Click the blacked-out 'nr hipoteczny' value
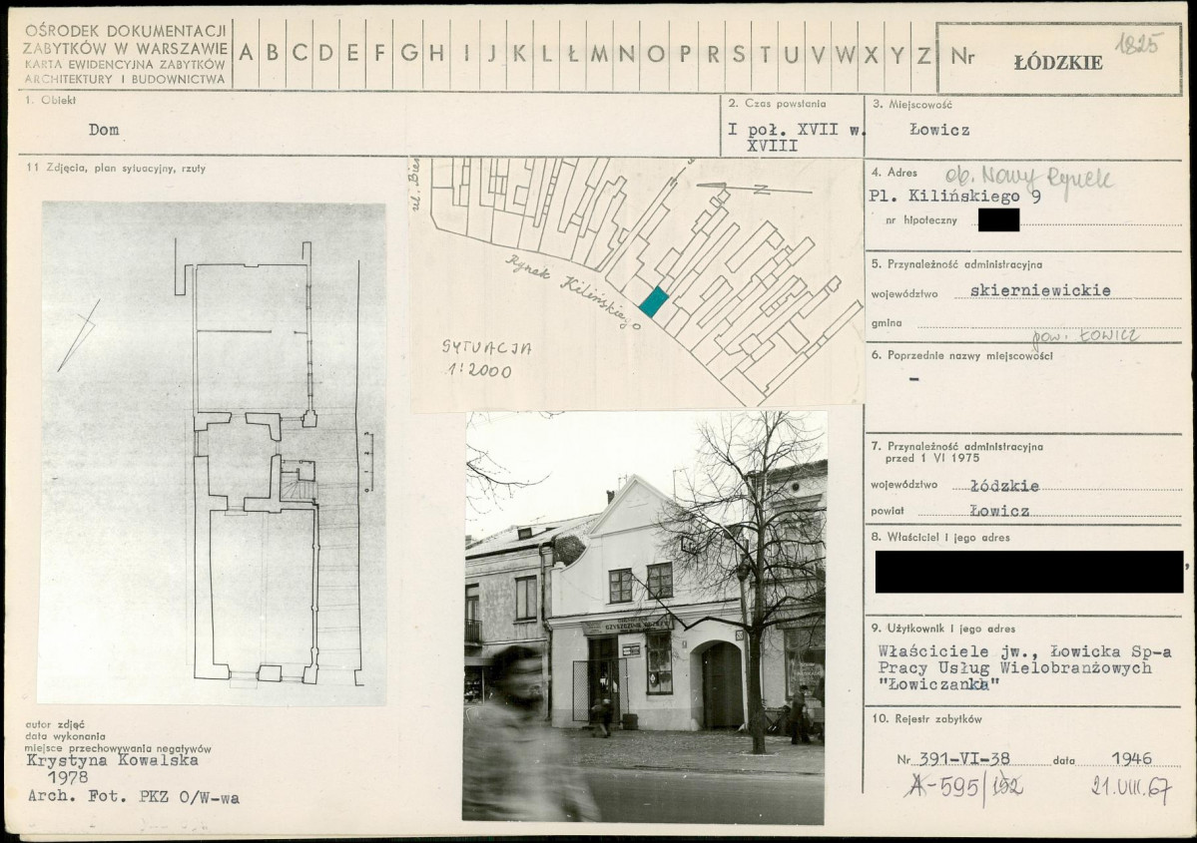 pos(998,219)
